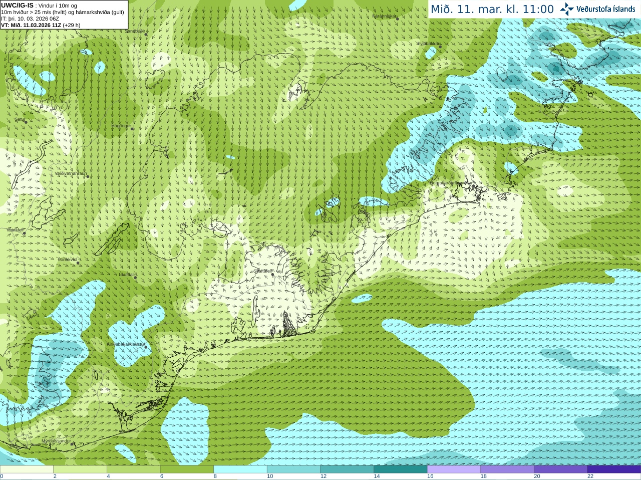This screenshot has width=641, height=480.
Task: Select the Laufbali station label
Action: (x=127, y=274)
